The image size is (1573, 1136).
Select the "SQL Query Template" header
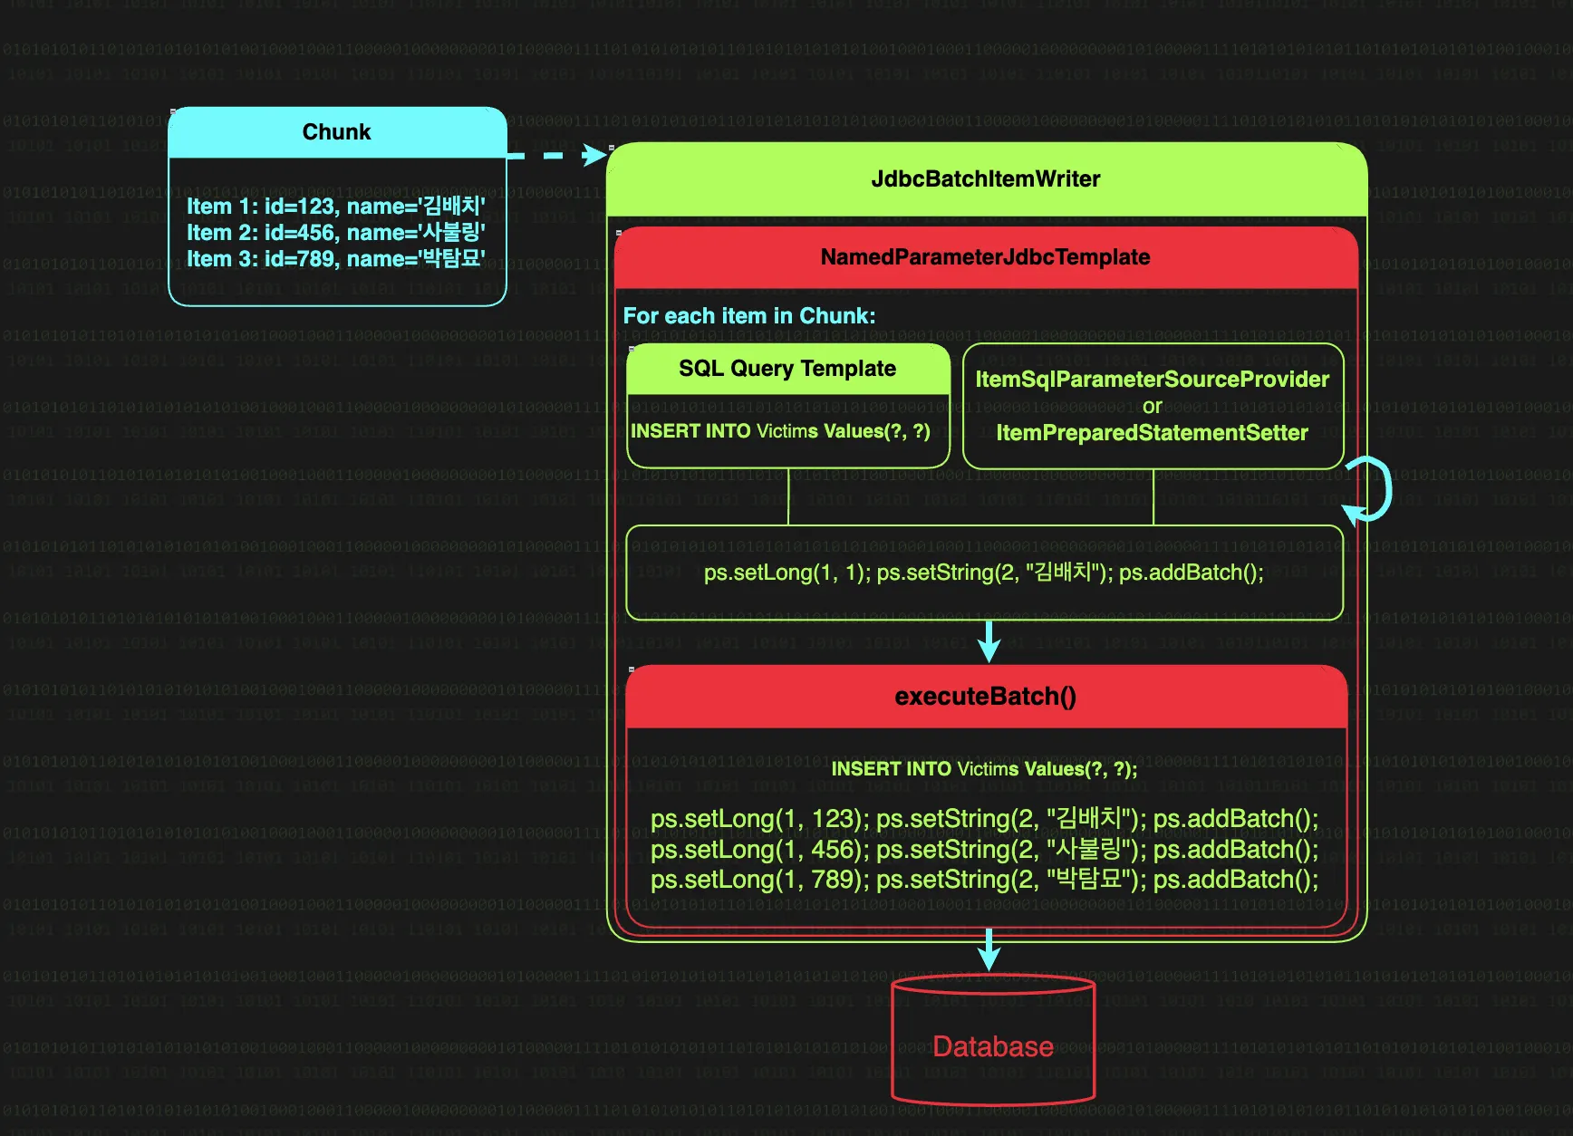tap(787, 369)
